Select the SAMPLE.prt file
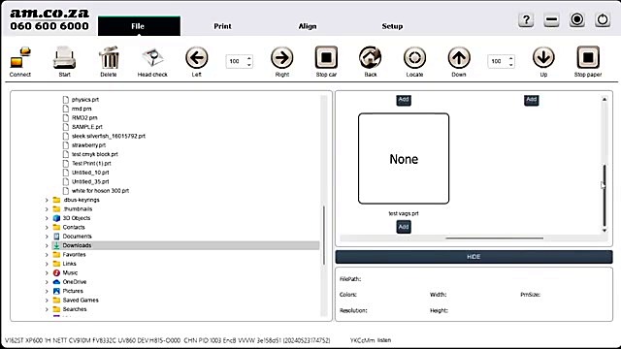 [86, 127]
